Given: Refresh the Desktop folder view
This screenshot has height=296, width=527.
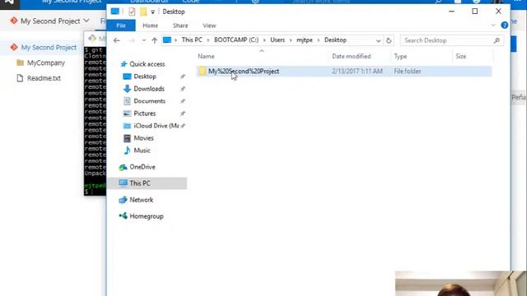Looking at the screenshot, I should [x=389, y=40].
